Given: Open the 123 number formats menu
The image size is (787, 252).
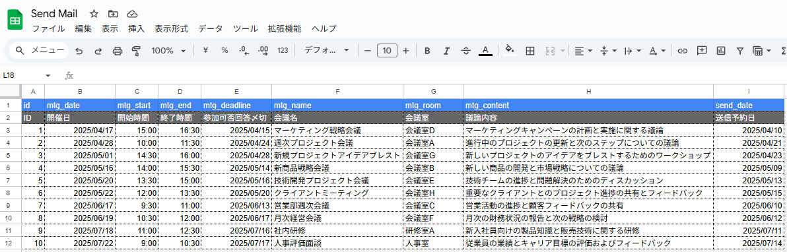Looking at the screenshot, I should tap(283, 51).
